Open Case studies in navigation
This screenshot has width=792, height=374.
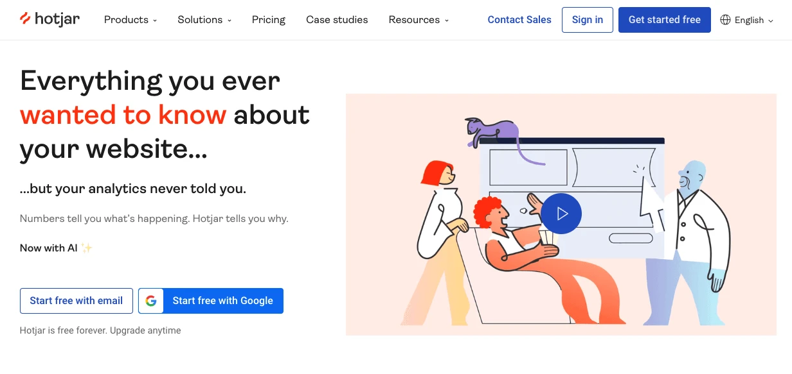tap(337, 20)
